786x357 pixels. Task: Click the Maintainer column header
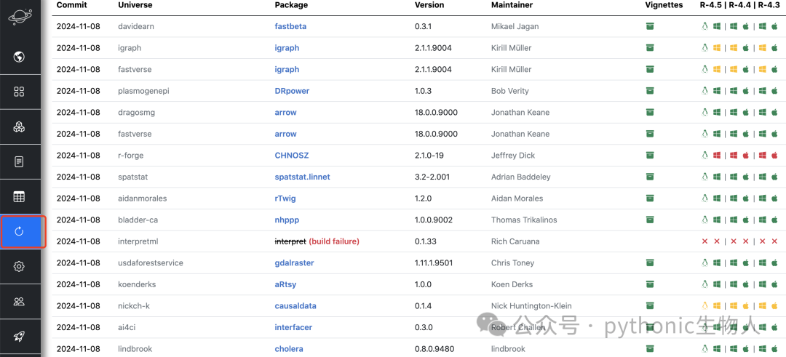[512, 5]
